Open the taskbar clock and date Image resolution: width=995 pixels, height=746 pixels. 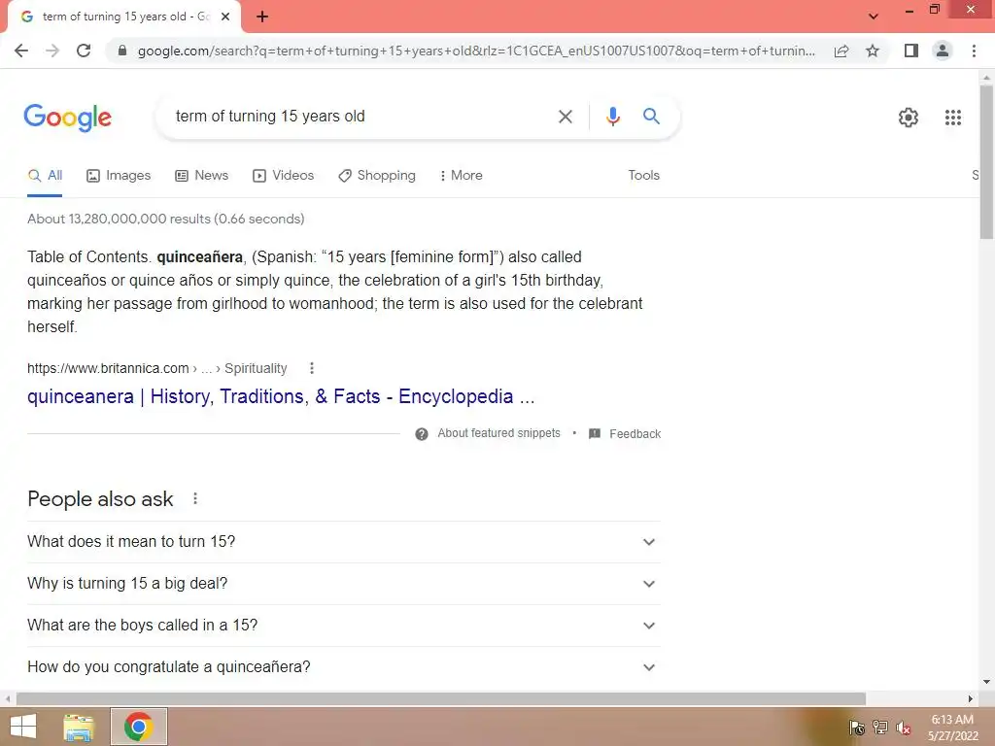952,728
